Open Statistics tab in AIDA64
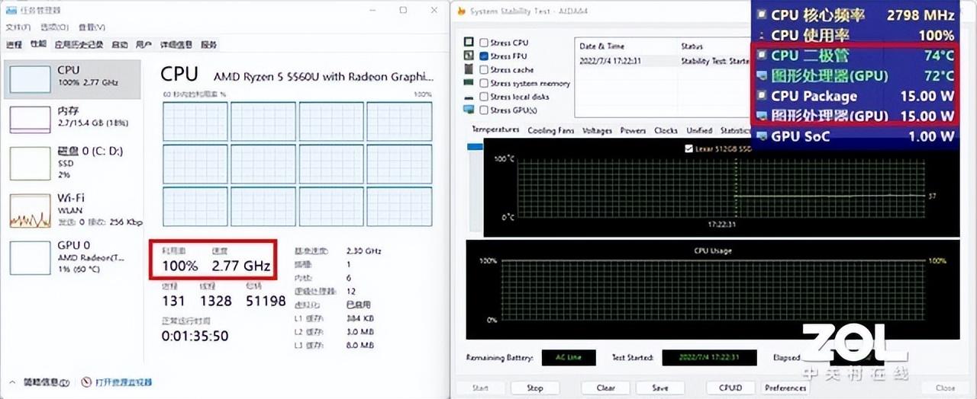This screenshot has width=977, height=399. coord(735,131)
